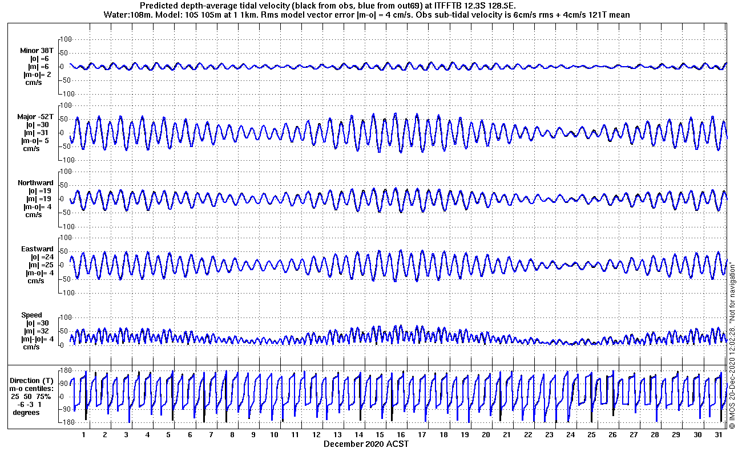Click day '5' on the date axis
This screenshot has width=742, height=456.
coord(168,435)
